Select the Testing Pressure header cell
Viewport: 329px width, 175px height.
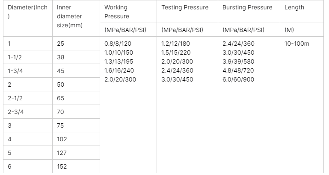[187, 12]
